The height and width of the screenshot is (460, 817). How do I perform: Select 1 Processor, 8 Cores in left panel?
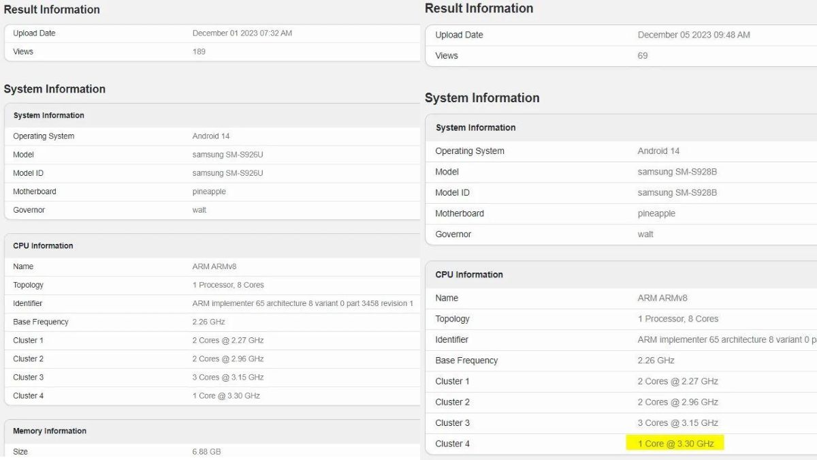point(228,285)
